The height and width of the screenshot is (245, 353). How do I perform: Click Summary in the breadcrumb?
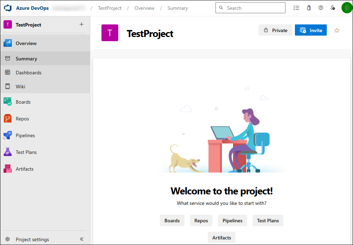178,8
